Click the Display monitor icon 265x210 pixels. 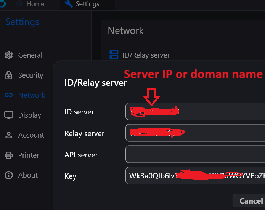(9, 115)
